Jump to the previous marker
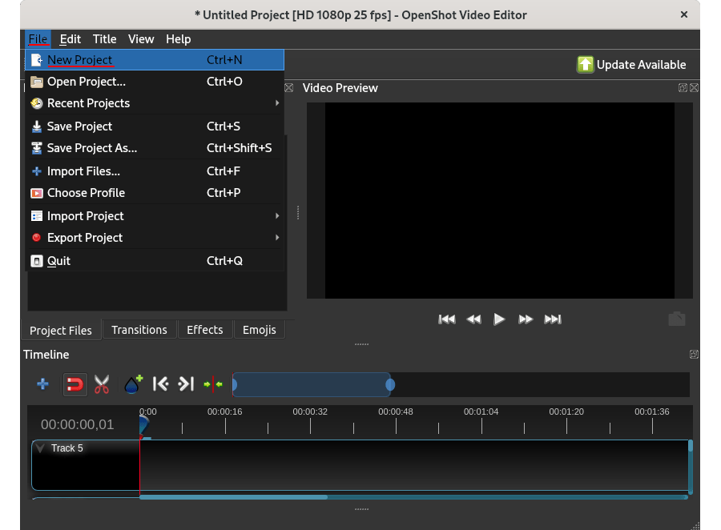Screen dimensions: 721x530 pyautogui.click(x=160, y=384)
